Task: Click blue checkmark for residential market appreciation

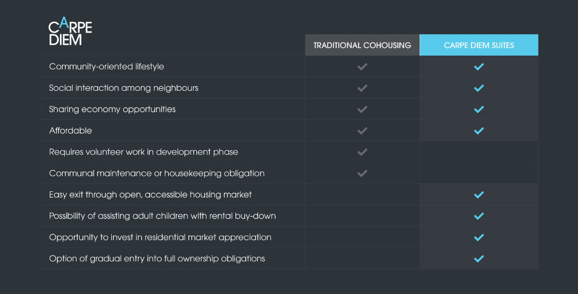Action: point(478,237)
